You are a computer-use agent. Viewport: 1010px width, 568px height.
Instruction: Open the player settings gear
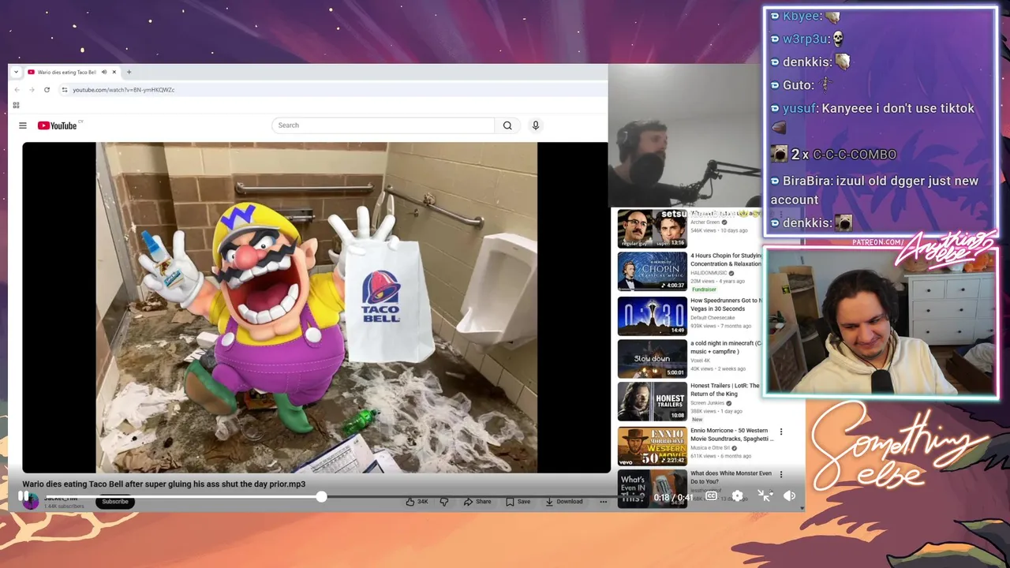pyautogui.click(x=737, y=496)
